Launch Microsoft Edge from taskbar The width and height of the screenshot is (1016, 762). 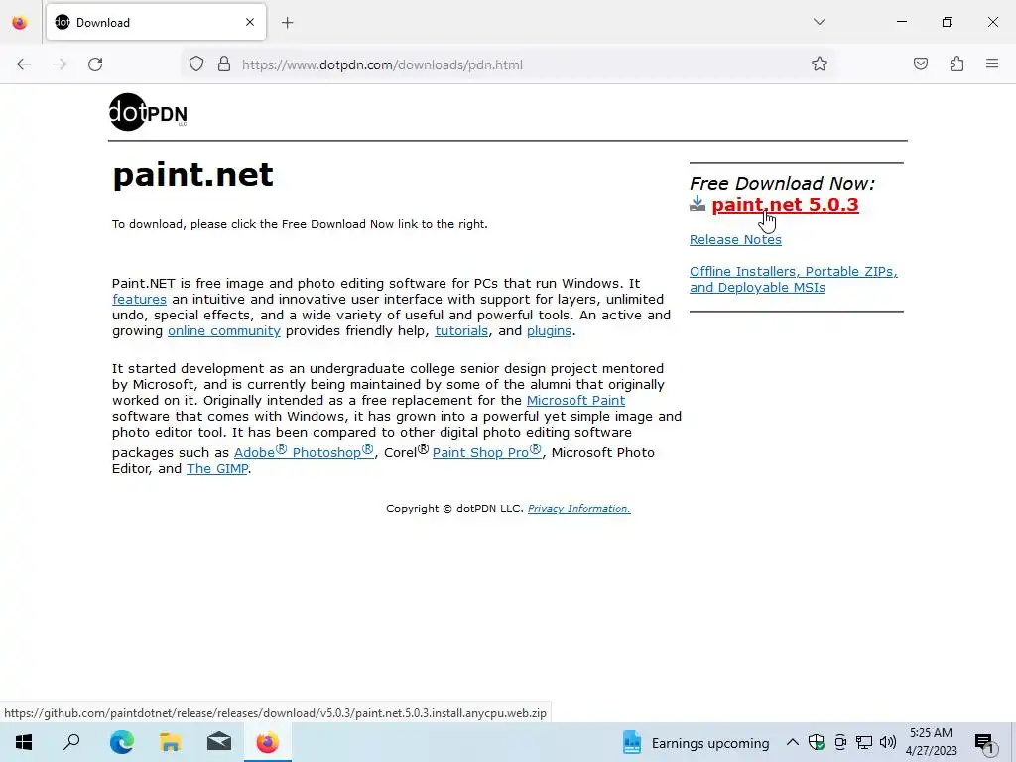[122, 742]
